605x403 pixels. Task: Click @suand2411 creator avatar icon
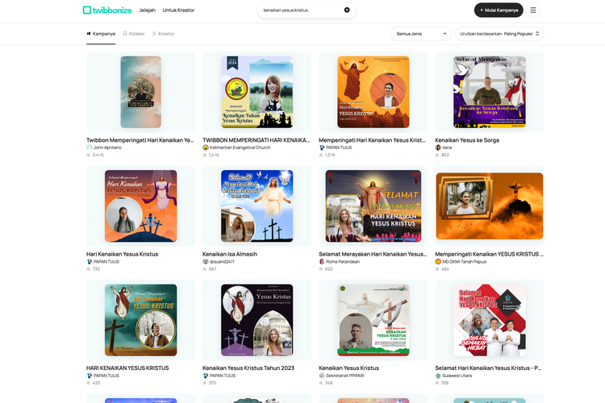[205, 261]
